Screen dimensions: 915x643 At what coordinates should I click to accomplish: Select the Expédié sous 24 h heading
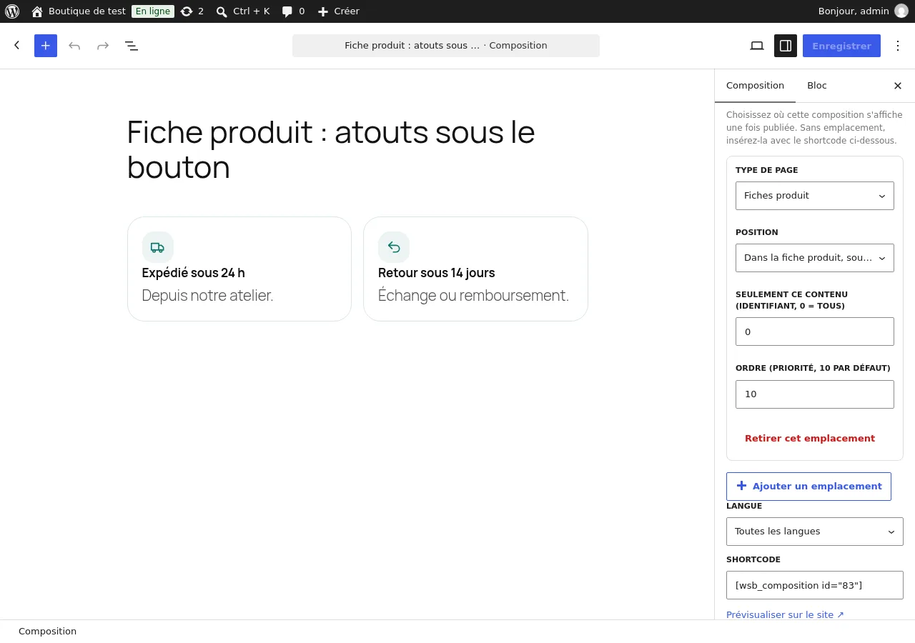point(194,273)
